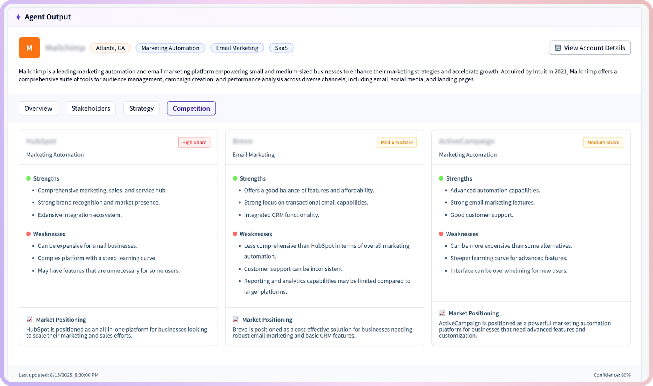
Task: Click 'Interface can be overwhelming for new users.'
Action: [509, 271]
